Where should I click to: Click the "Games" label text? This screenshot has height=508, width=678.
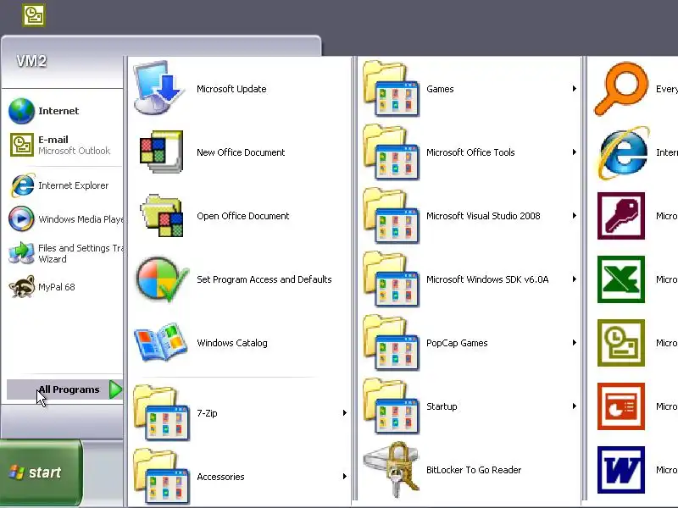click(440, 89)
